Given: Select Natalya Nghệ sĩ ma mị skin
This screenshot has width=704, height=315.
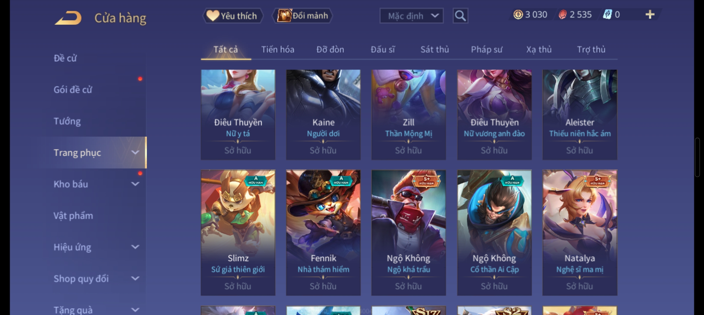Looking at the screenshot, I should (x=580, y=233).
